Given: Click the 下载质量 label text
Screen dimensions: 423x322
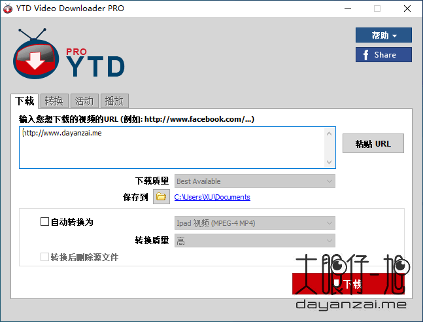Looking at the screenshot, I should click(x=152, y=181).
